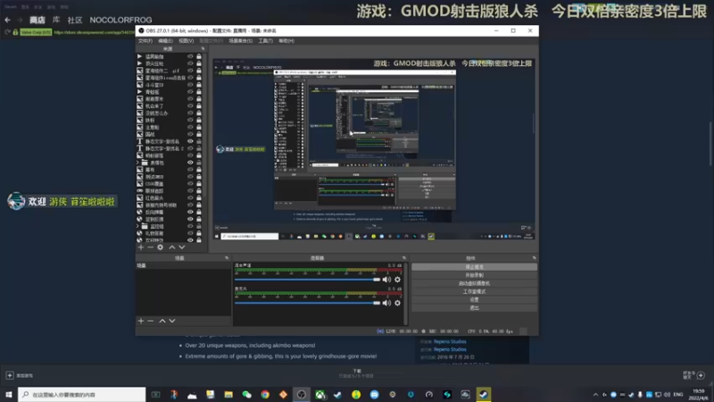The height and width of the screenshot is (402, 714).
Task: Pop out the Sources dock panel
Action: (x=203, y=49)
